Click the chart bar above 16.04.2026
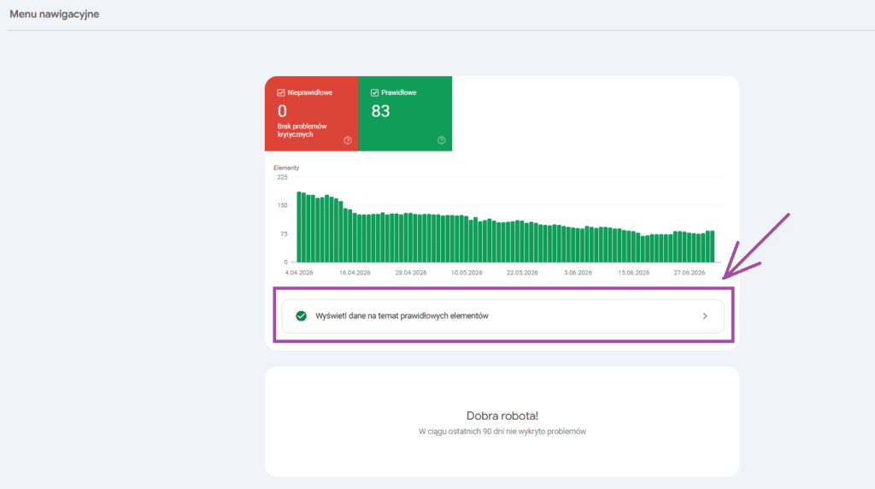This screenshot has width=875, height=489. [x=355, y=238]
